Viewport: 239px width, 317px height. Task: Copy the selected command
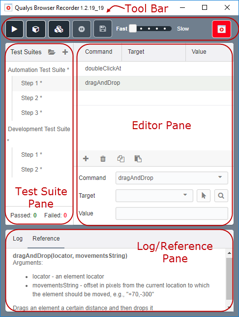(121, 159)
